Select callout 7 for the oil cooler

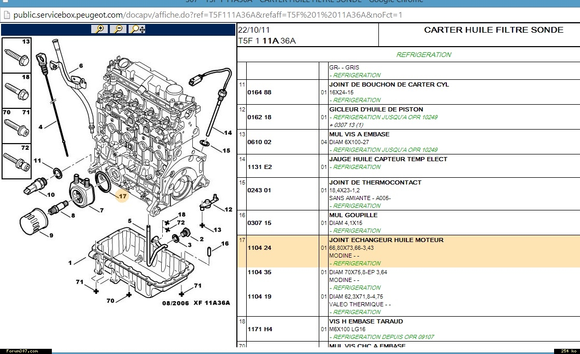(x=102, y=210)
